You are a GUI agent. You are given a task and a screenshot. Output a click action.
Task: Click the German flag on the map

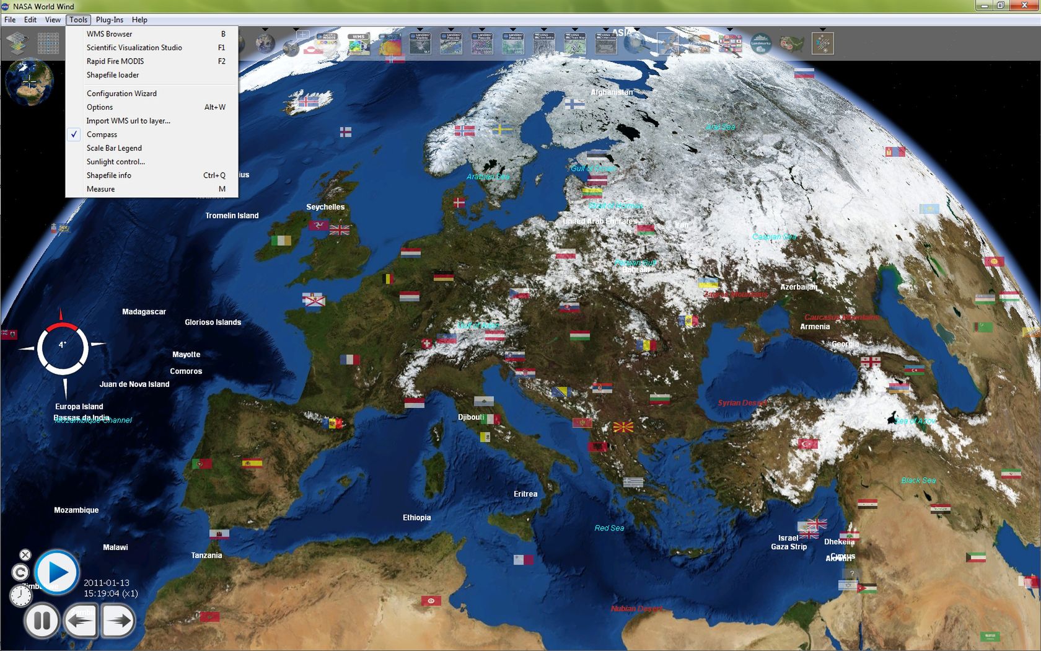click(444, 276)
